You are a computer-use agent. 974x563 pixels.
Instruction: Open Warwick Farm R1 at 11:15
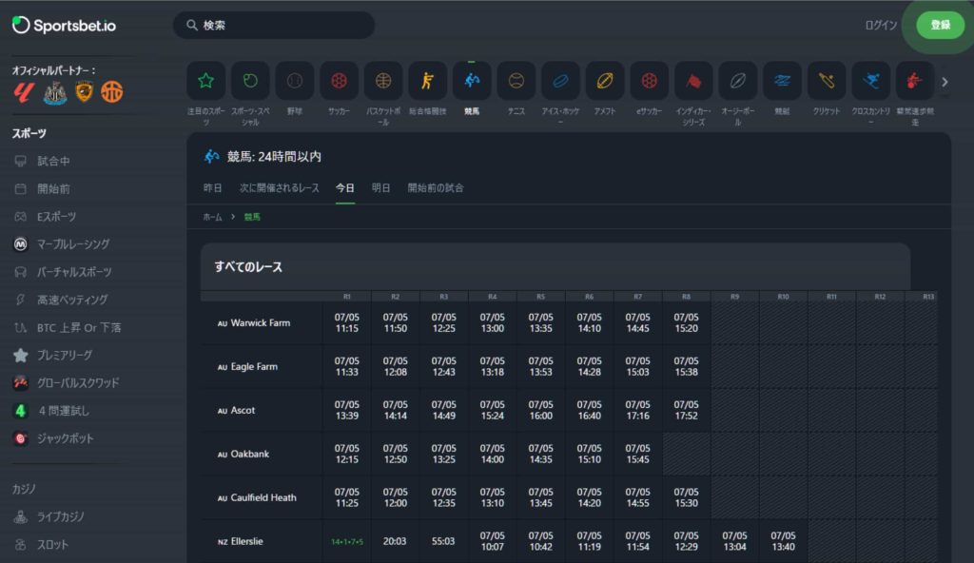pyautogui.click(x=346, y=323)
